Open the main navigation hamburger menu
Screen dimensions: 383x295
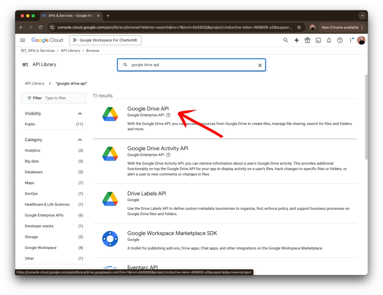pyautogui.click(x=23, y=40)
